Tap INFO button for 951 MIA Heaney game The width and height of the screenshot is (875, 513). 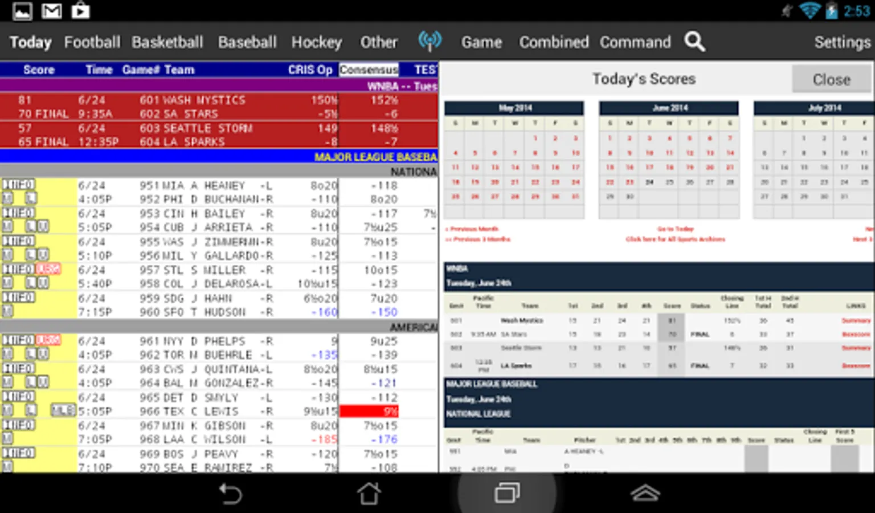click(19, 185)
